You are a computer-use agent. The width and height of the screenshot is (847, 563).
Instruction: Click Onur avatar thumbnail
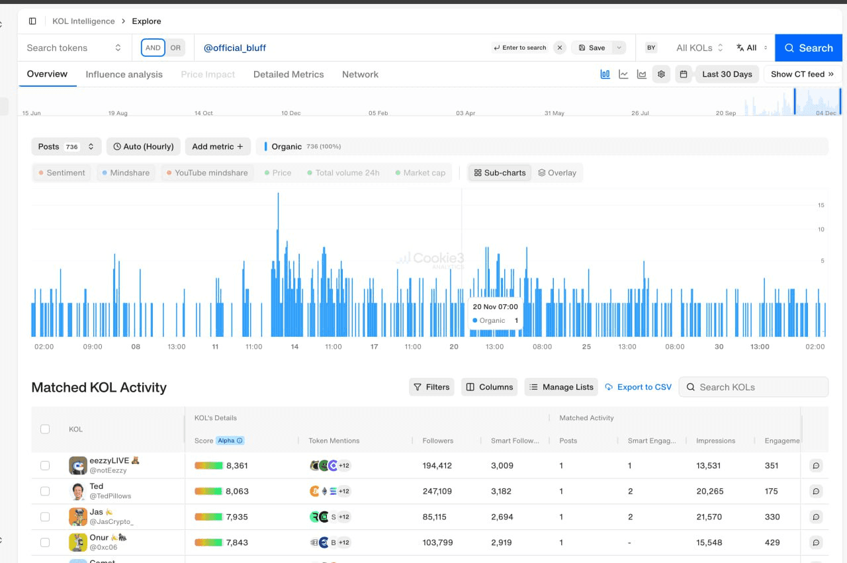coord(78,542)
